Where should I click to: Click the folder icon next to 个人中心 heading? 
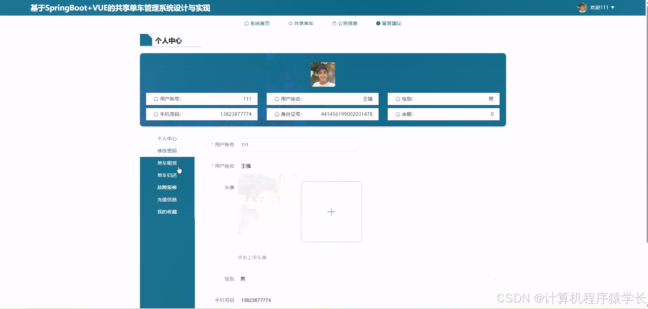point(146,40)
